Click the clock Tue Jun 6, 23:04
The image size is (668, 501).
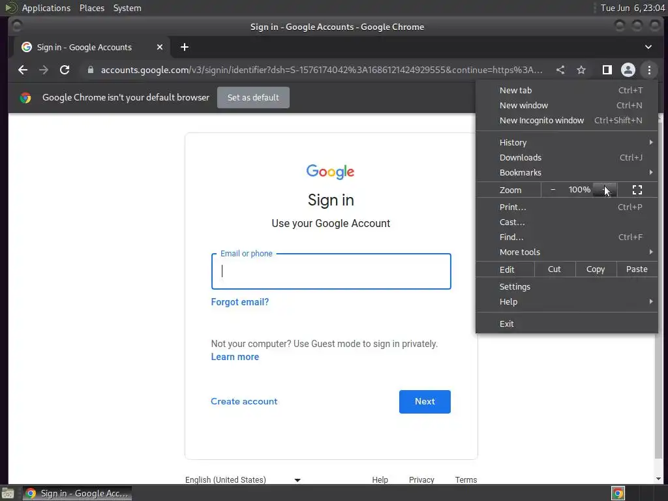633,8
